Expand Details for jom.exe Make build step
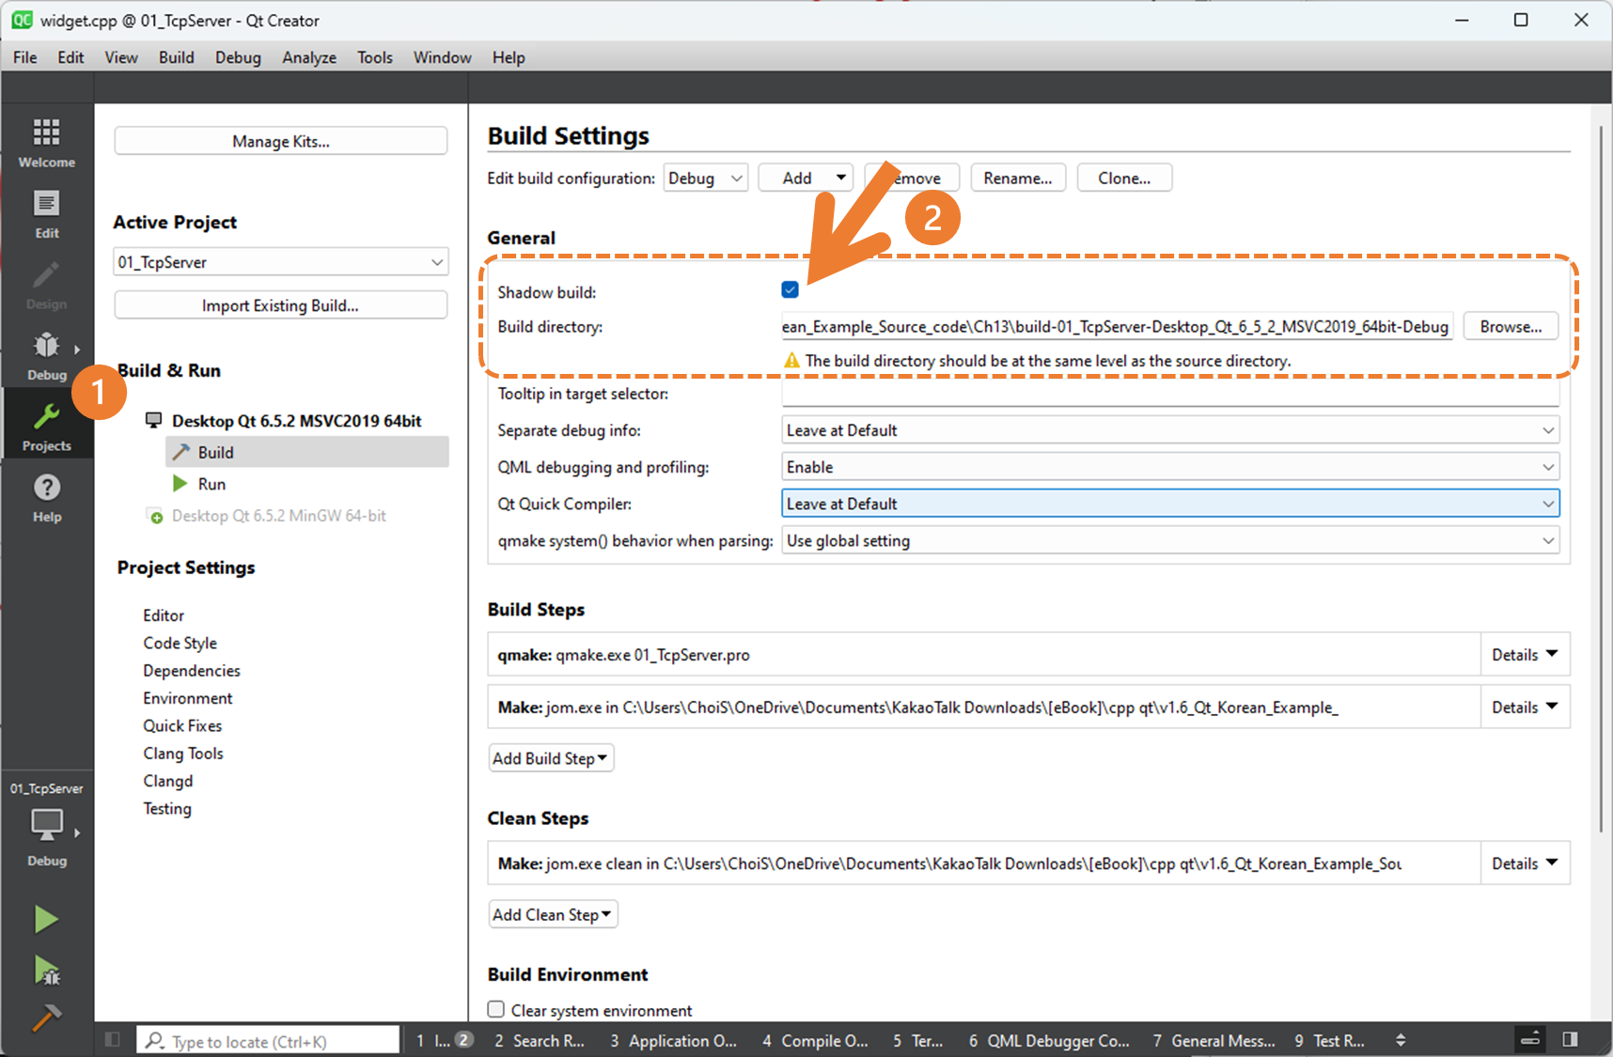 coord(1524,707)
